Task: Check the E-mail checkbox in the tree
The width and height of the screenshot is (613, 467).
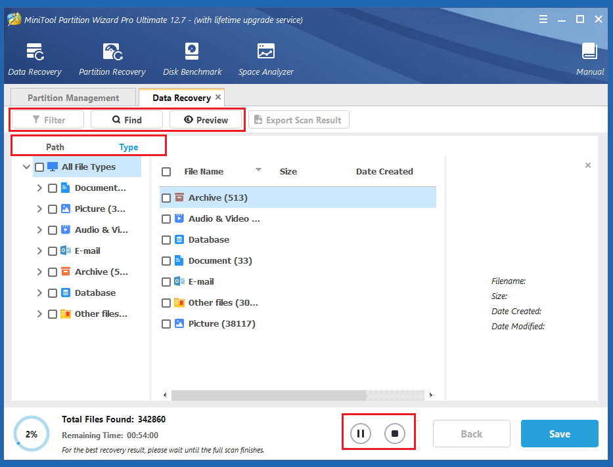Action: coord(53,251)
